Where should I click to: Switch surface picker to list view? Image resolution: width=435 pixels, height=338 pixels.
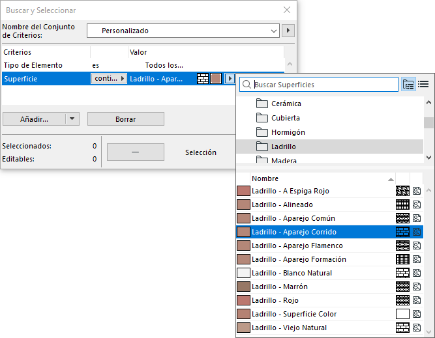click(423, 84)
